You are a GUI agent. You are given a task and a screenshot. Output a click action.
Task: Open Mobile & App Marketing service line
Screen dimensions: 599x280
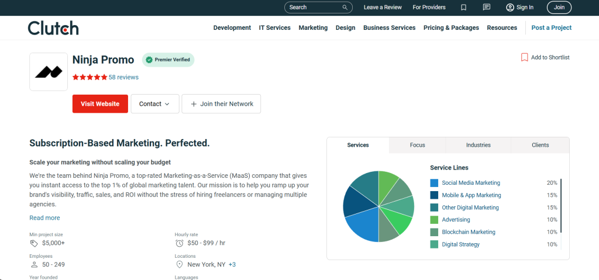(x=471, y=195)
